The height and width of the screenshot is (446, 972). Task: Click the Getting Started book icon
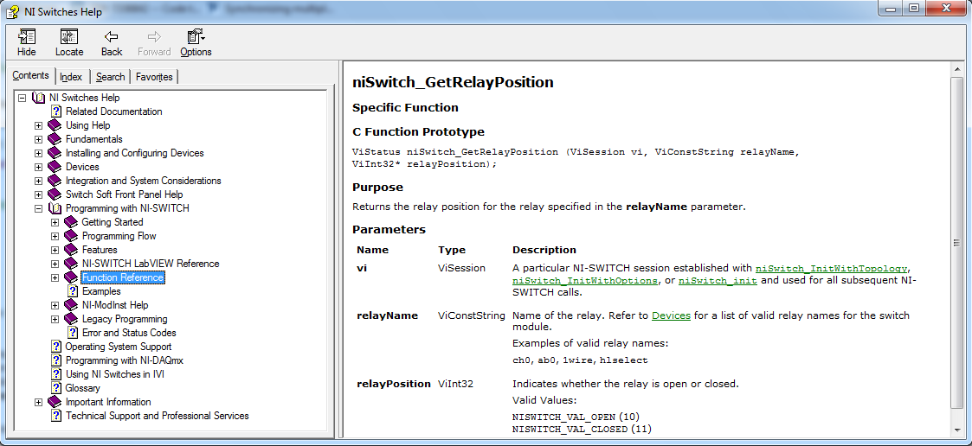[x=71, y=222]
